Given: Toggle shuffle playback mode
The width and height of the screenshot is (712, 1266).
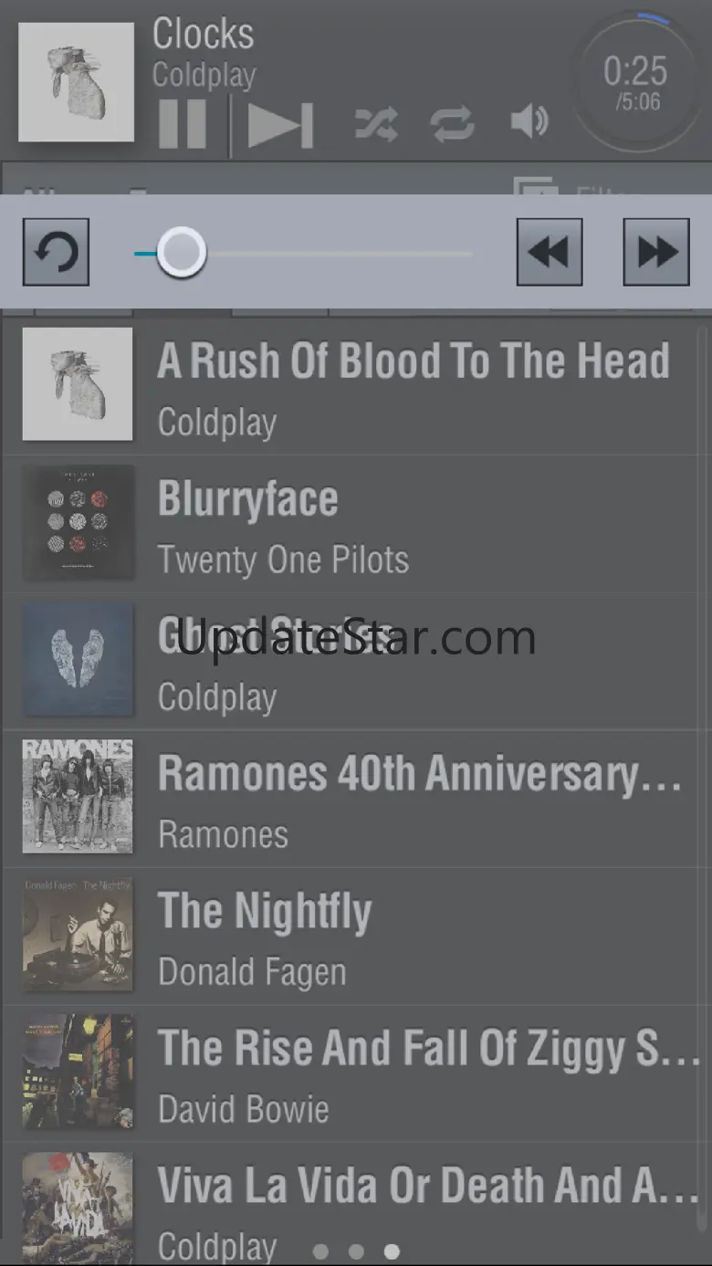Looking at the screenshot, I should click(x=376, y=123).
